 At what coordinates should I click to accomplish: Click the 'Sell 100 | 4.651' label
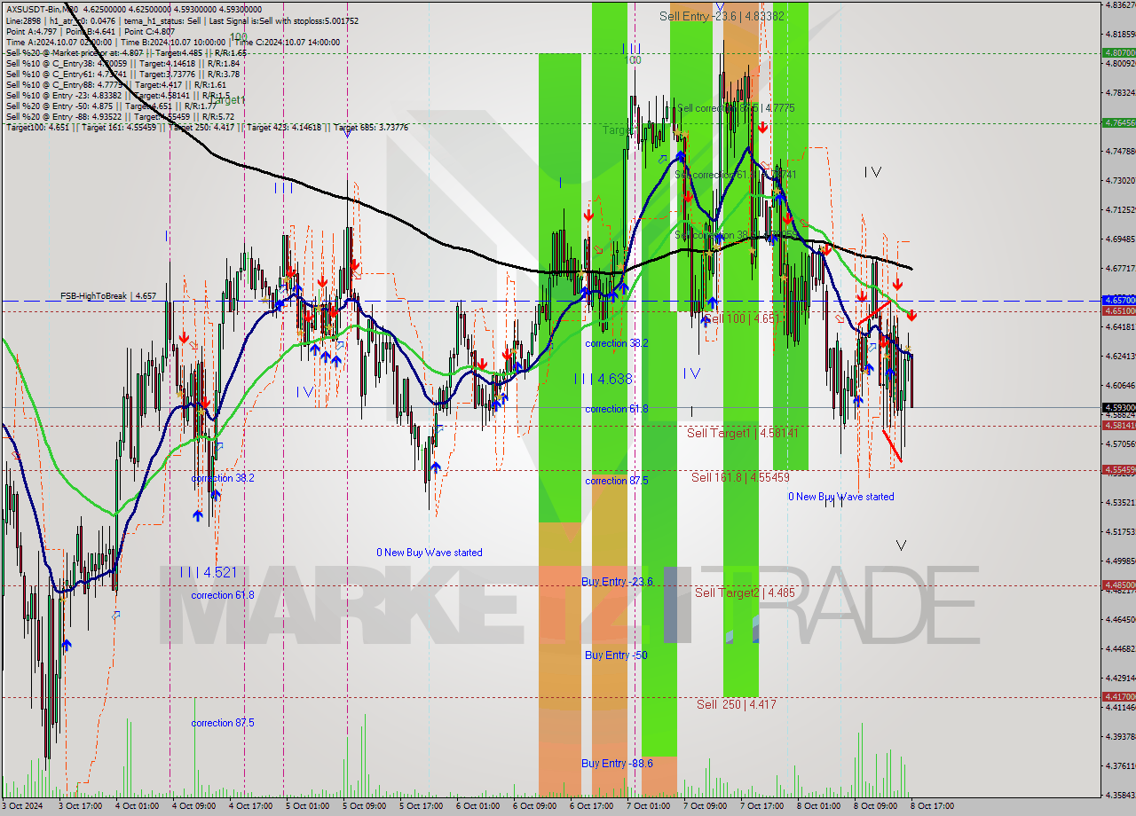point(742,318)
